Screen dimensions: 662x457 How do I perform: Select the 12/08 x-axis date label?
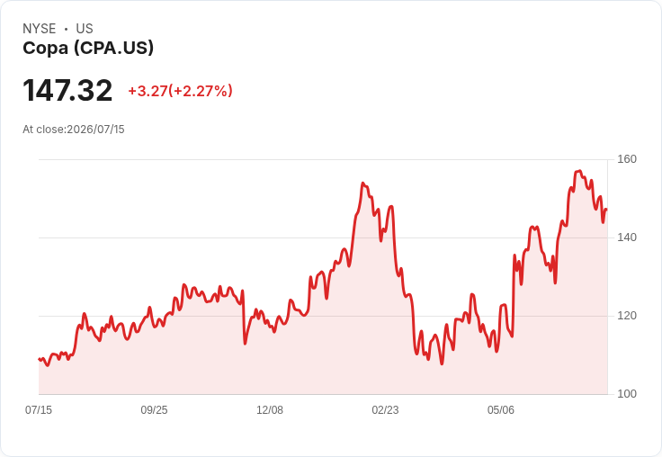270,409
